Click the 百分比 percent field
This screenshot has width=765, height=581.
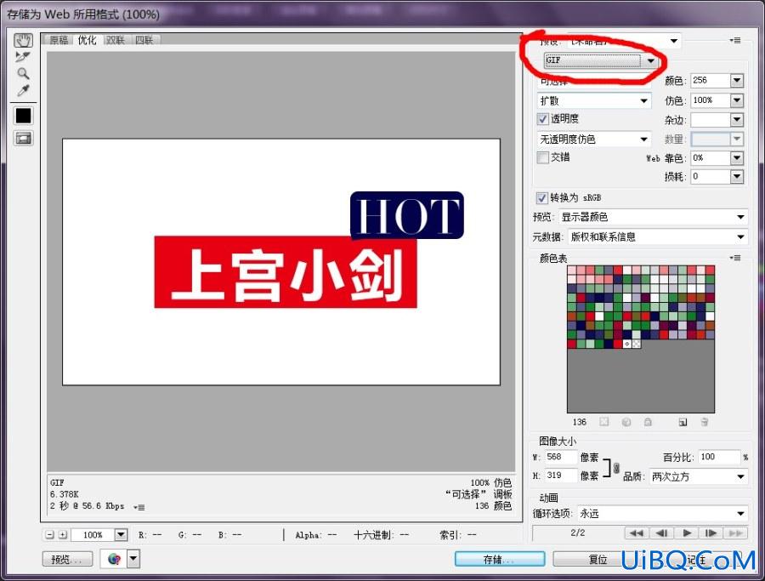[x=719, y=457]
